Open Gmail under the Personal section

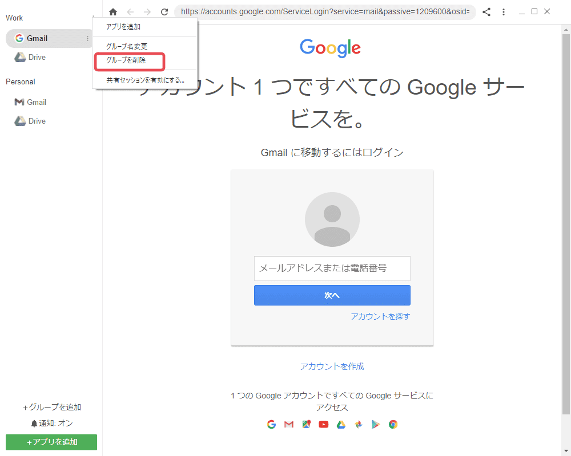pos(34,102)
